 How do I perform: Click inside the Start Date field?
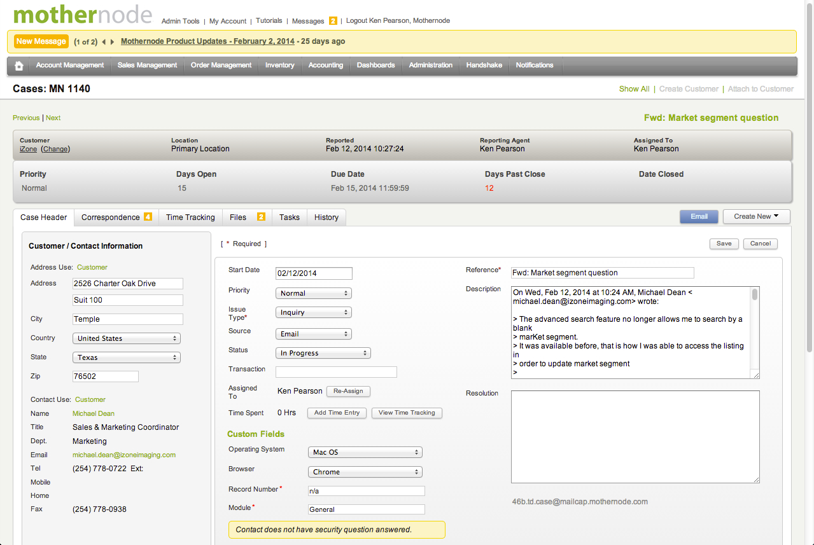313,273
